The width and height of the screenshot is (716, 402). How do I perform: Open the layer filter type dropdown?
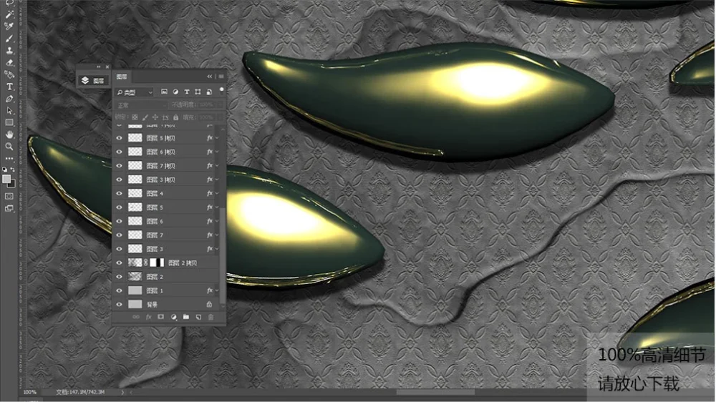coord(135,92)
